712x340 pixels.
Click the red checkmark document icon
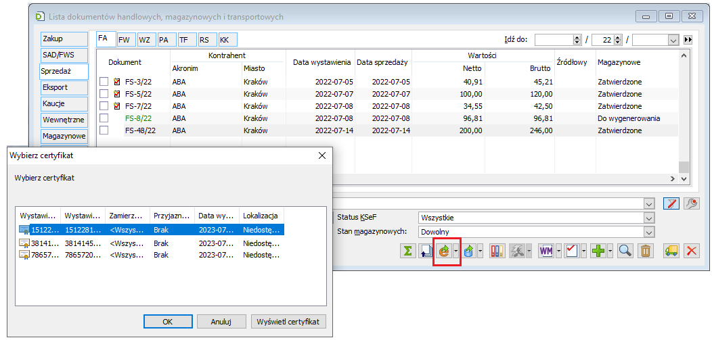tap(571, 251)
